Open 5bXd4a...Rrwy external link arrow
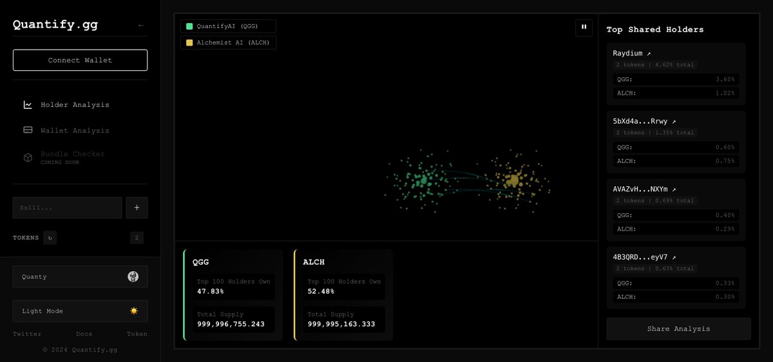 point(674,121)
